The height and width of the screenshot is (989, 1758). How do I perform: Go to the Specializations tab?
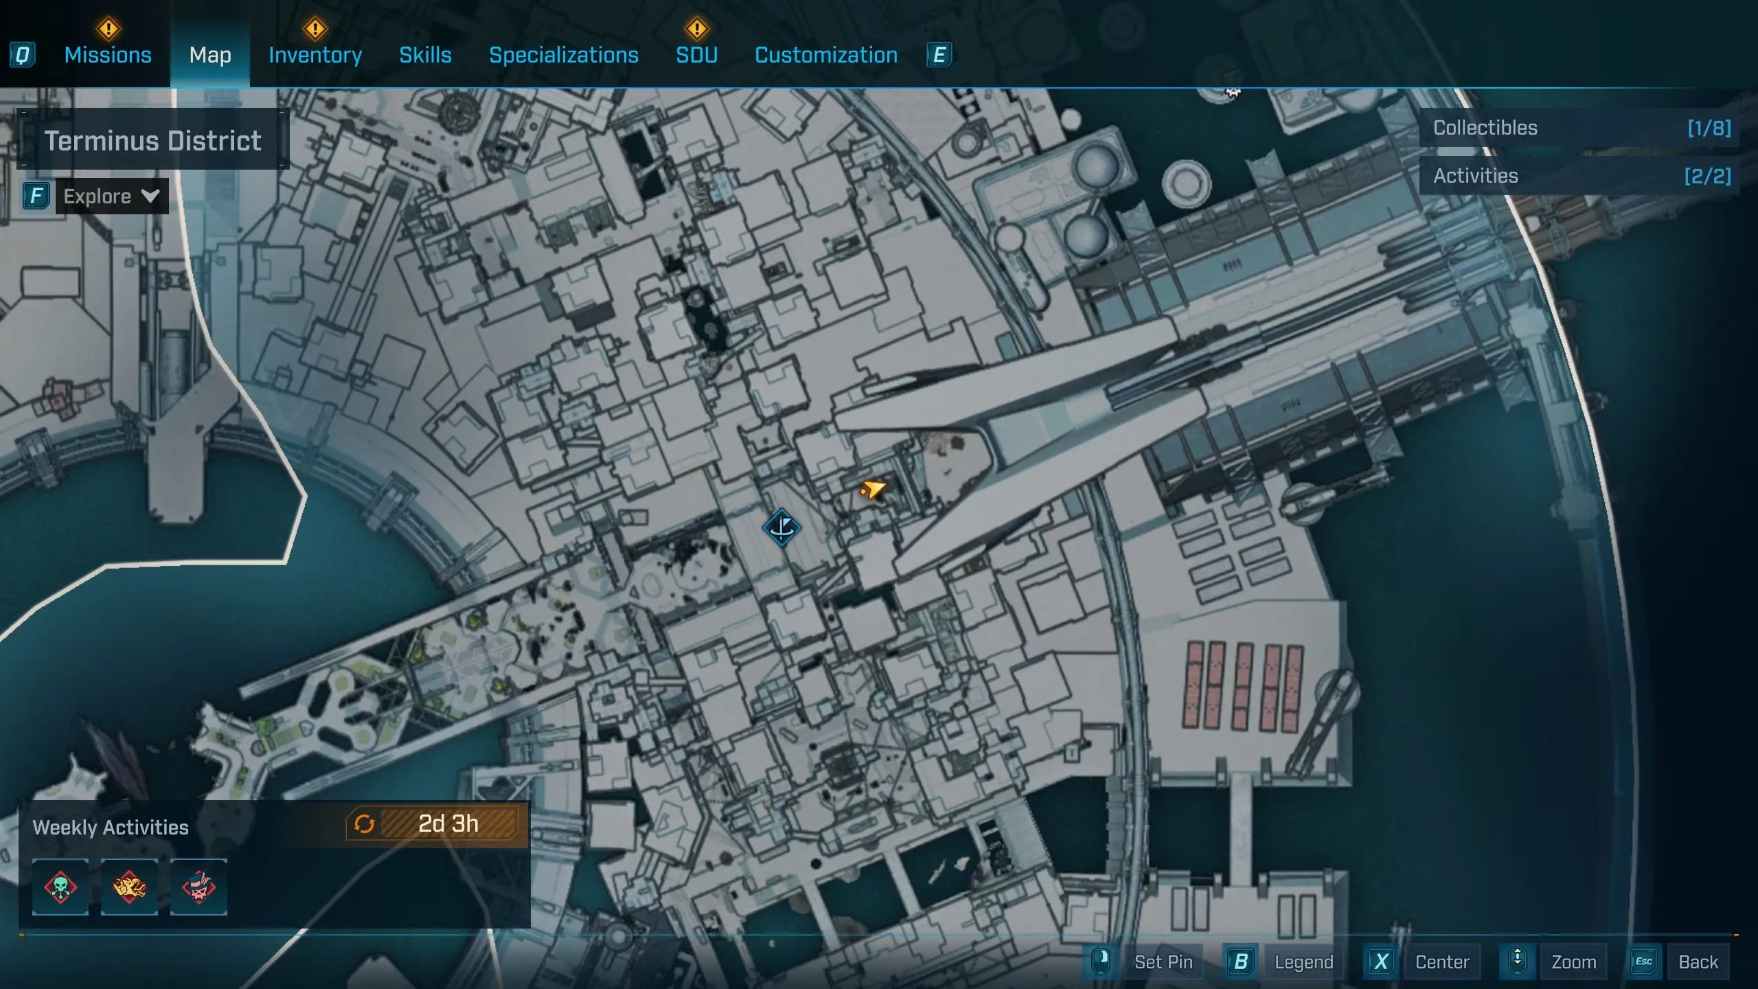coord(563,55)
